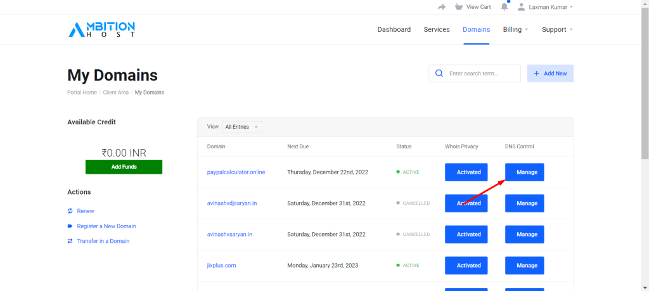Click the Register a New Domain tag icon
The image size is (649, 291).
point(70,226)
